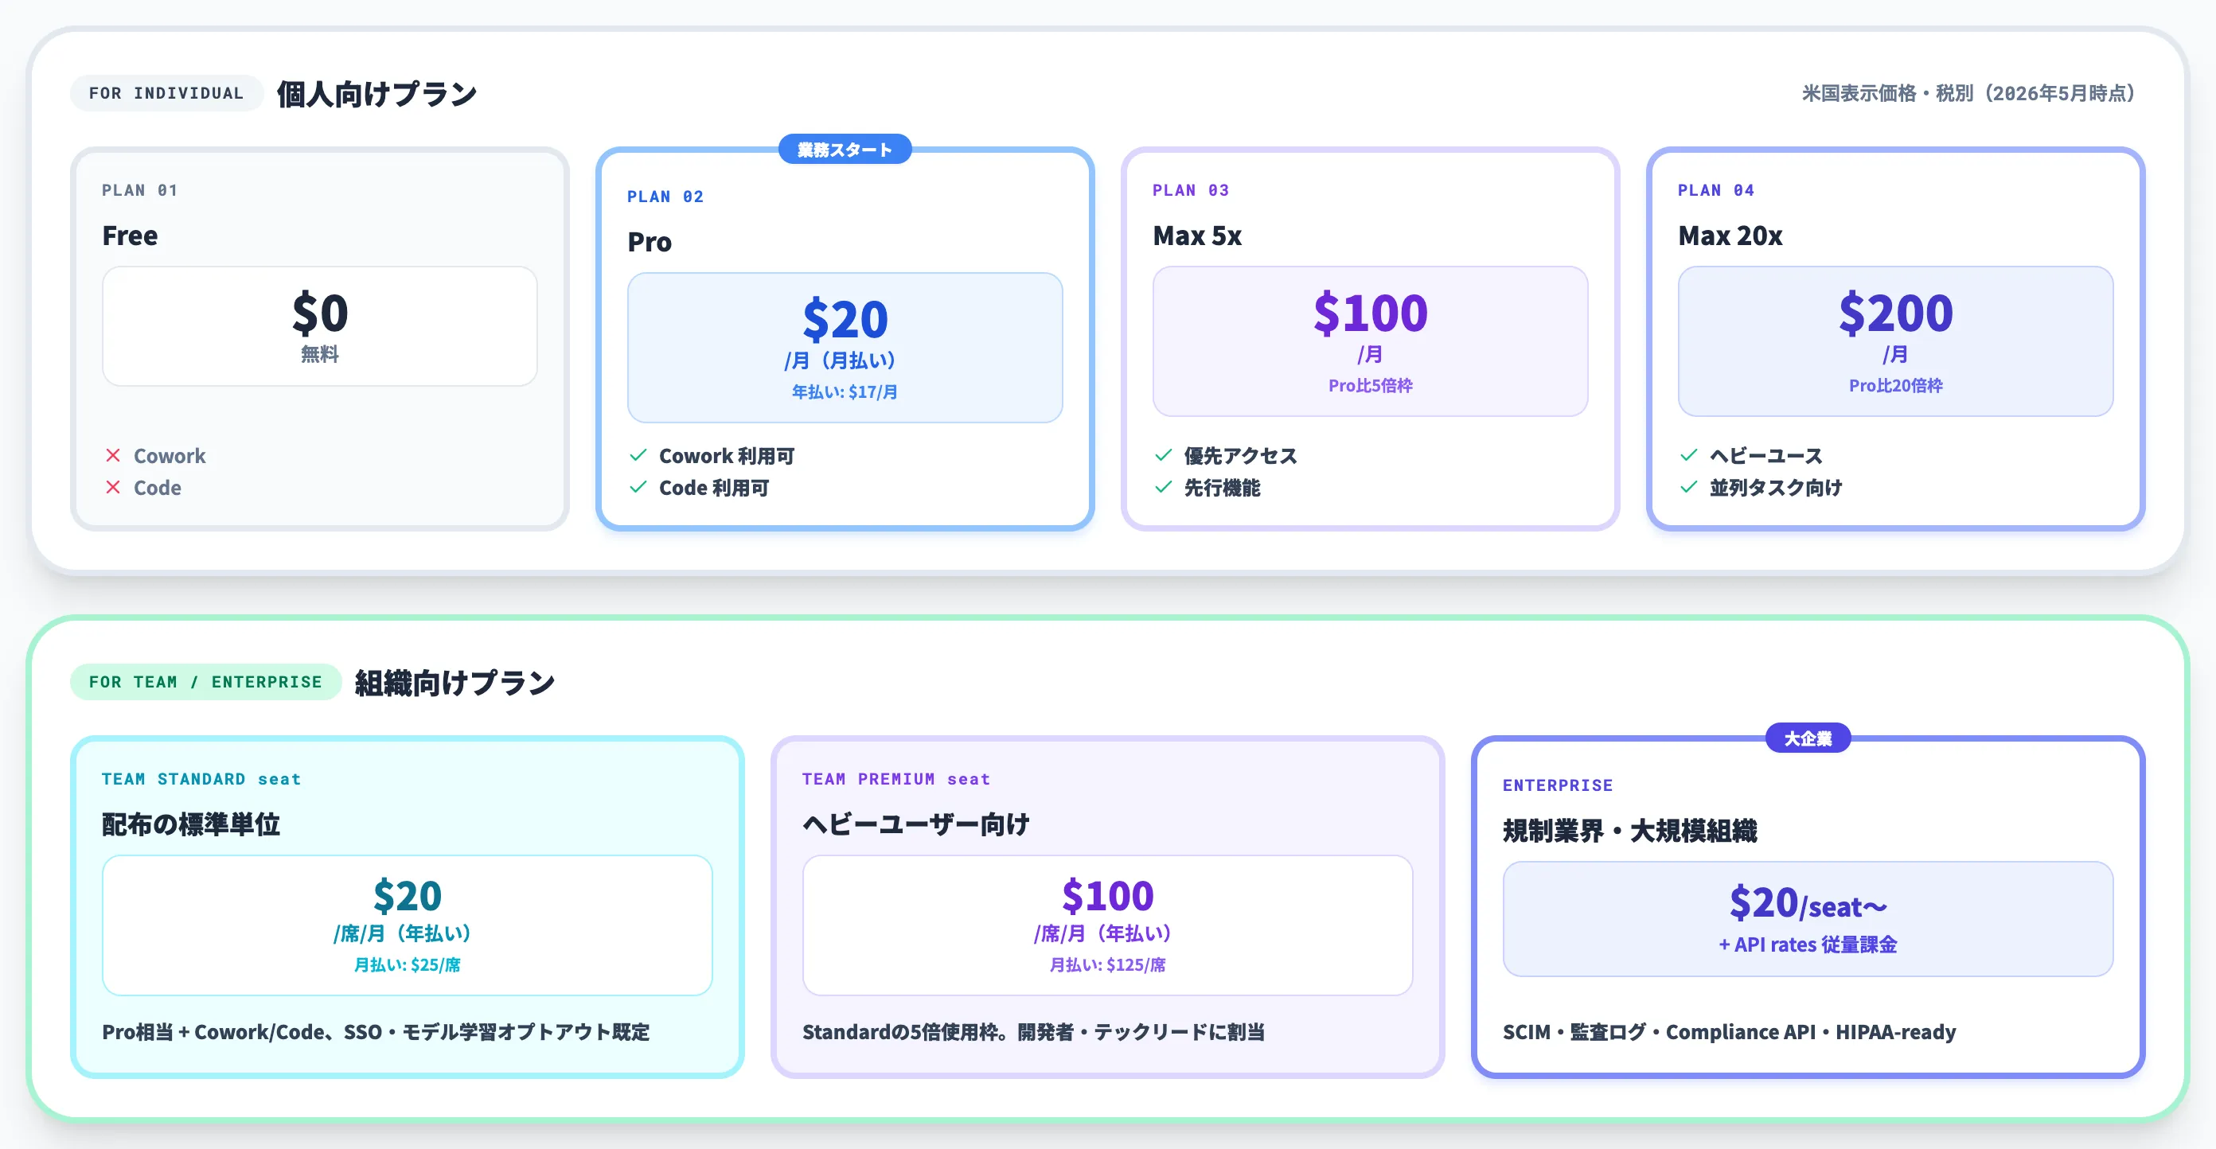This screenshot has height=1149, width=2216.
Task: Click the checkmark next to Cowork 利用可
Action: [638, 456]
